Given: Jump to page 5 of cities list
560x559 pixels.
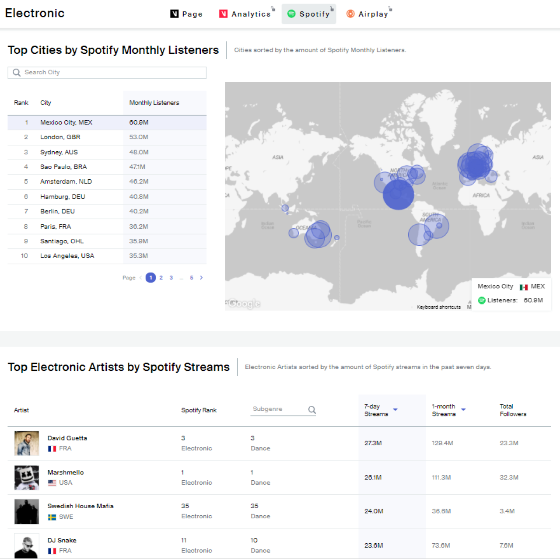Looking at the screenshot, I should [191, 278].
